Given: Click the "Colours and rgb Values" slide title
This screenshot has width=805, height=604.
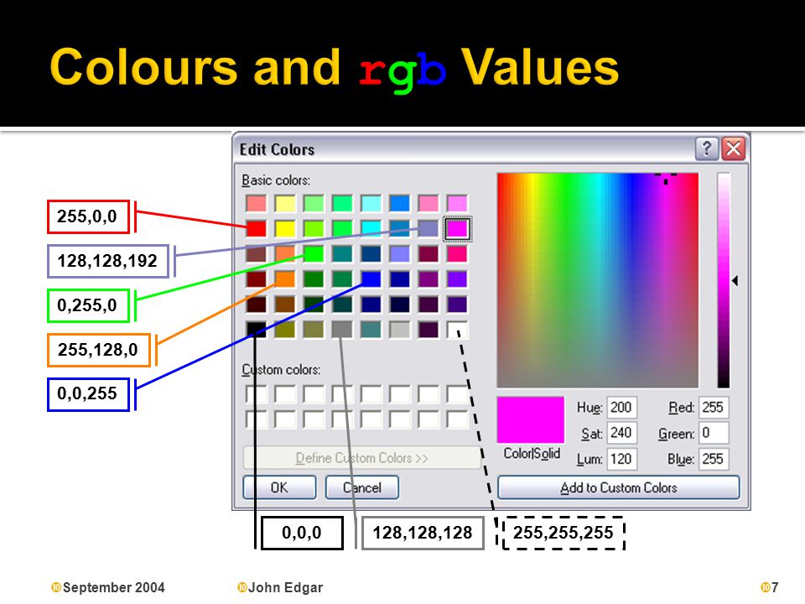Looking at the screenshot, I should coord(335,69).
